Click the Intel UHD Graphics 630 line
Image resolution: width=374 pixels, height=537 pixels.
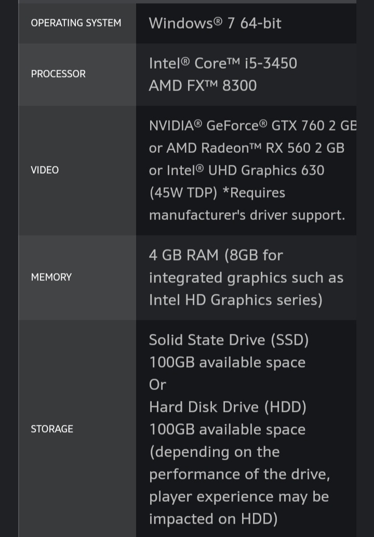[236, 171]
